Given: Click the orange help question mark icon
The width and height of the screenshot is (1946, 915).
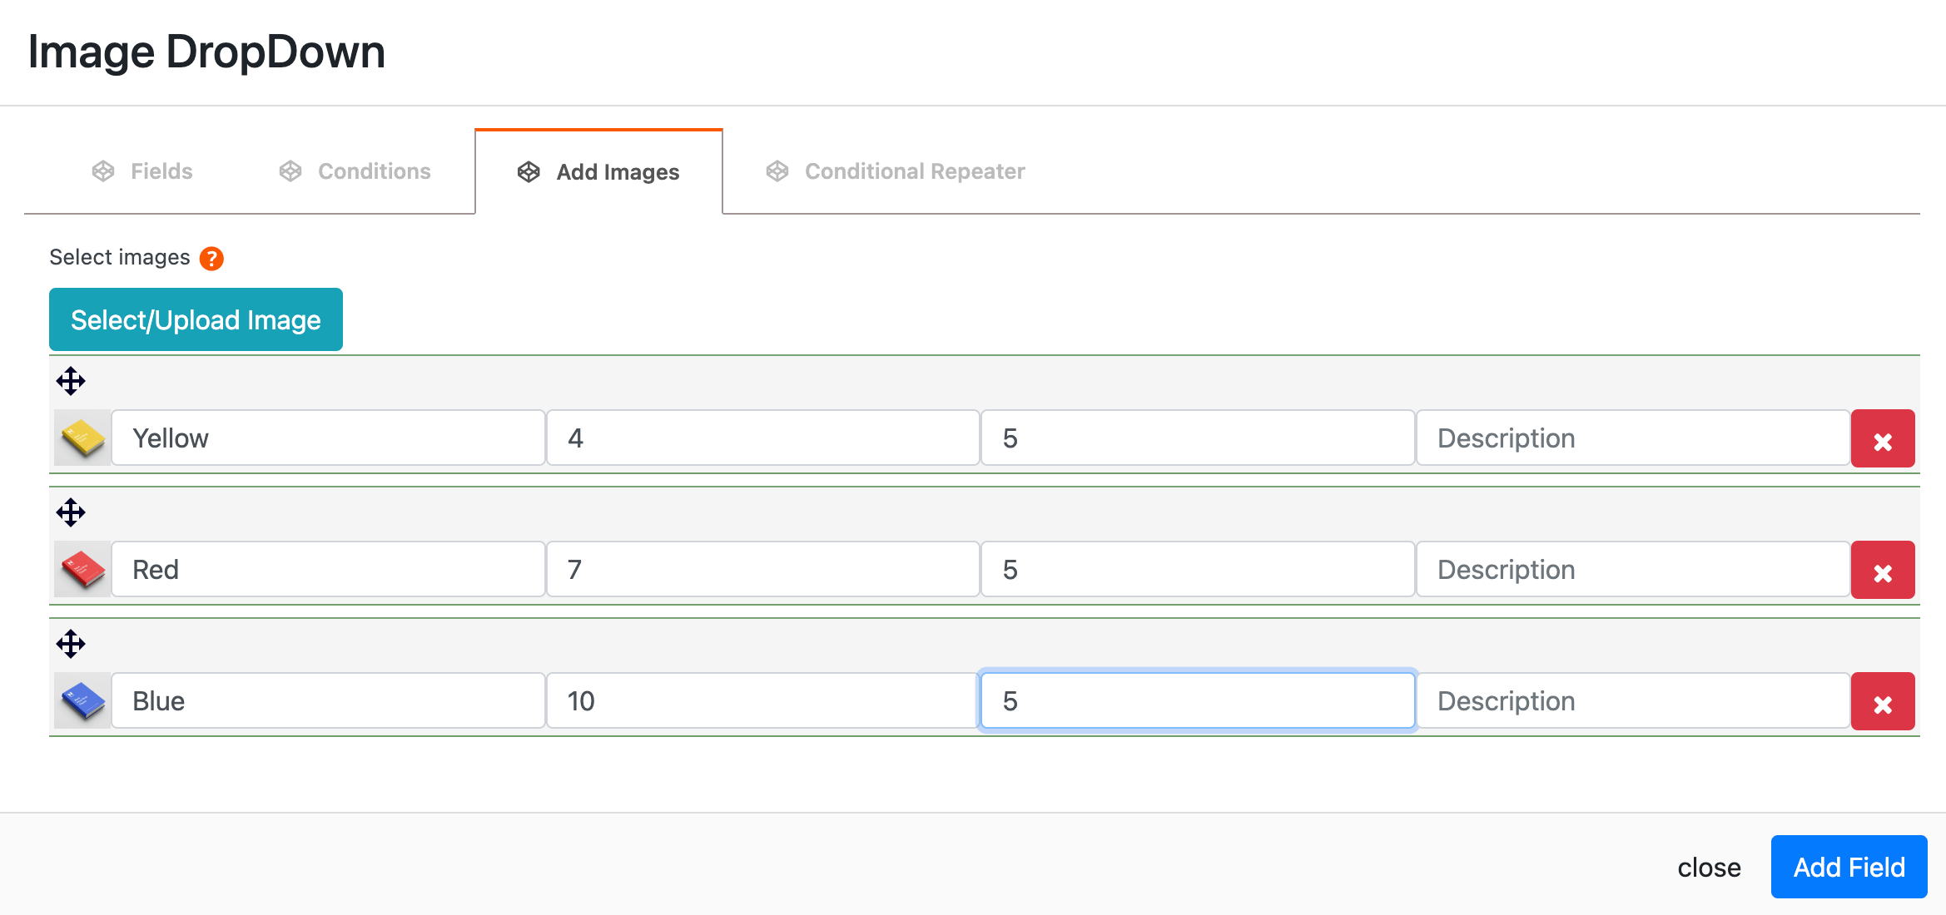Looking at the screenshot, I should click(211, 259).
